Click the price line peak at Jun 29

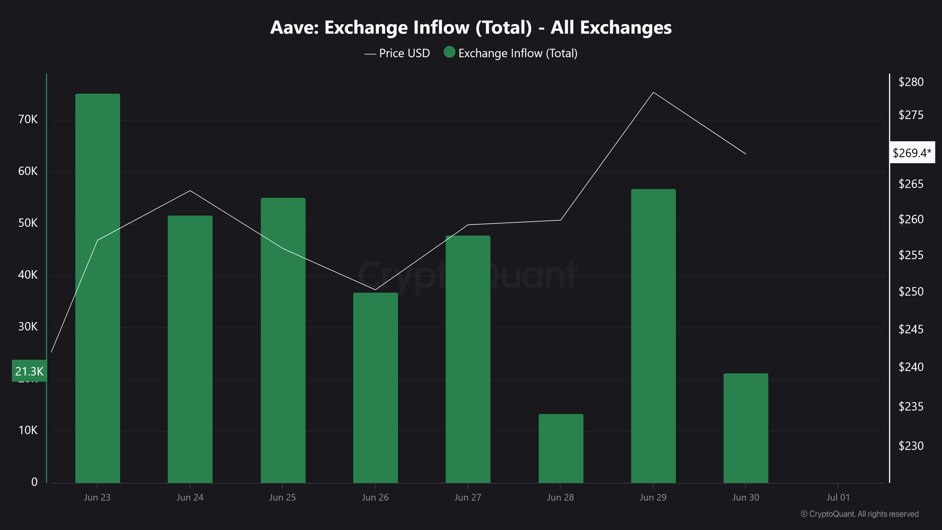[653, 92]
